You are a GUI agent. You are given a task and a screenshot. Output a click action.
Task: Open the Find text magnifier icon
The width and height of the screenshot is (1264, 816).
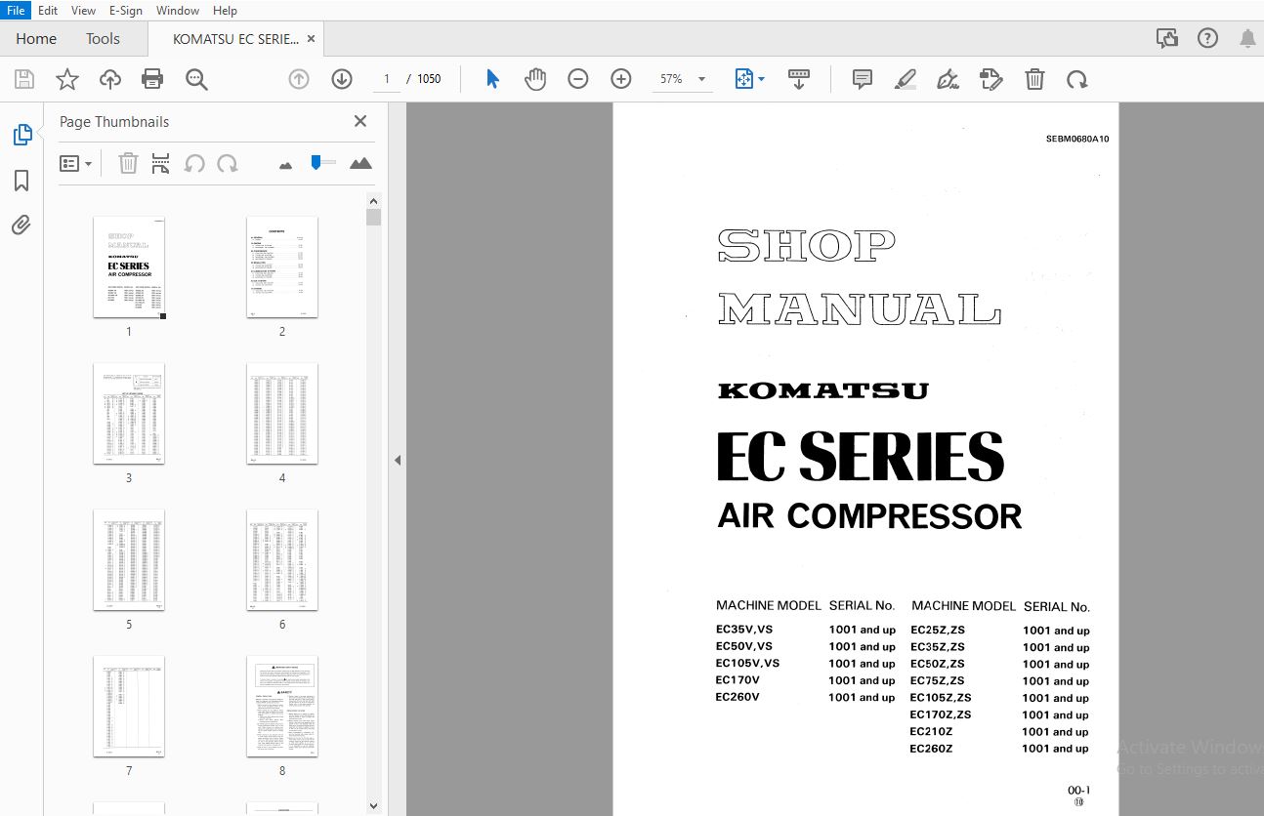[196, 80]
